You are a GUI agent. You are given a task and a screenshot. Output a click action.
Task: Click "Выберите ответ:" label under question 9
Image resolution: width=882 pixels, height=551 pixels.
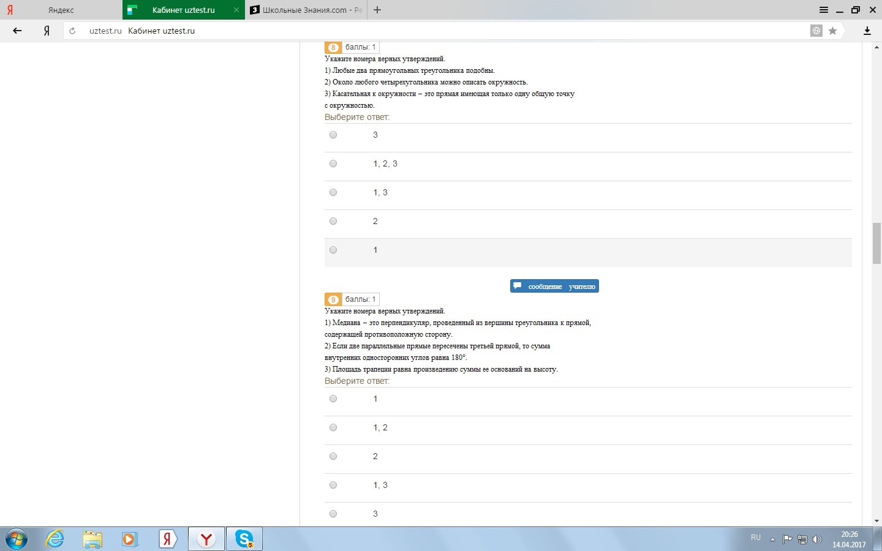(357, 381)
